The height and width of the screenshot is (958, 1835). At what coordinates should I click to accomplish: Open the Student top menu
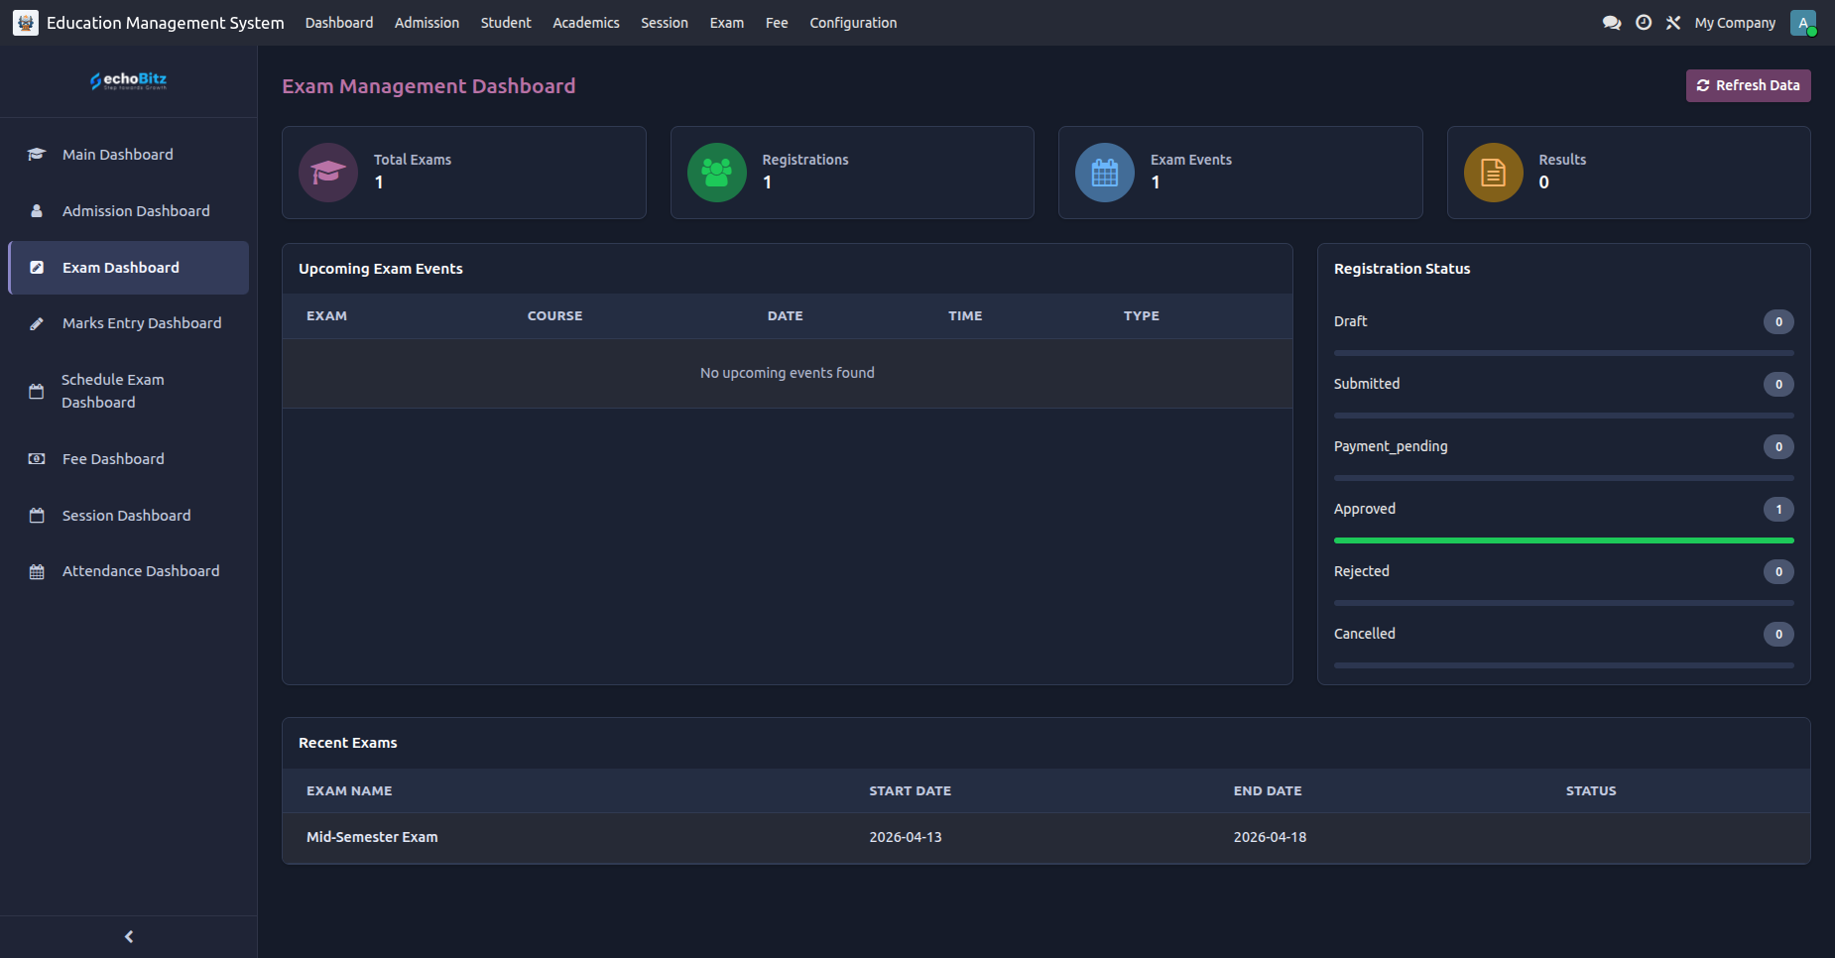tap(506, 23)
